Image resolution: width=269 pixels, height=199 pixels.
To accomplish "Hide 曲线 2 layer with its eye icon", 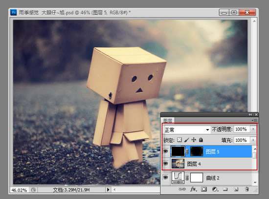I will point(165,177).
